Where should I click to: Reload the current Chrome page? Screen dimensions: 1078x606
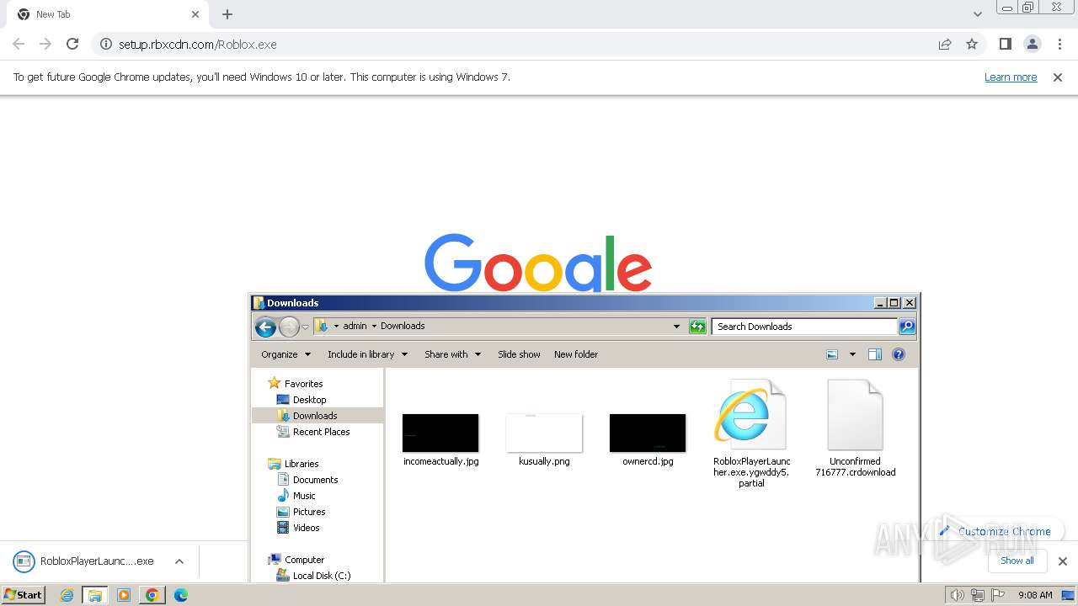coord(72,44)
